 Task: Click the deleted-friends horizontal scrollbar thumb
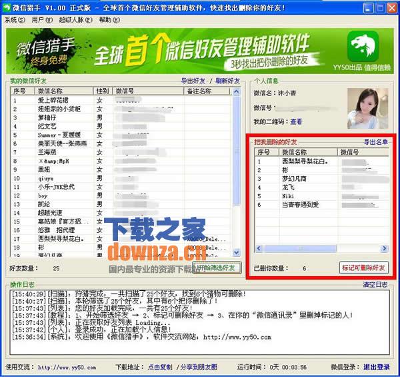tap(300, 248)
